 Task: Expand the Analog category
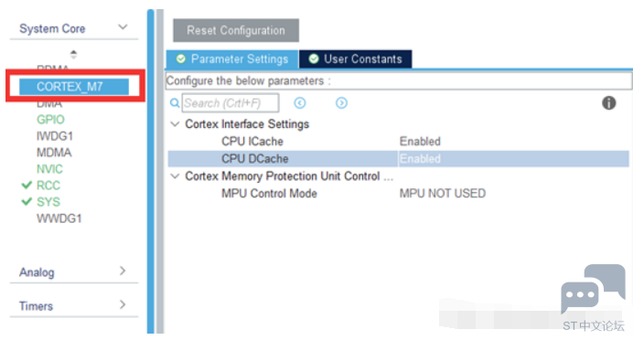(x=123, y=271)
